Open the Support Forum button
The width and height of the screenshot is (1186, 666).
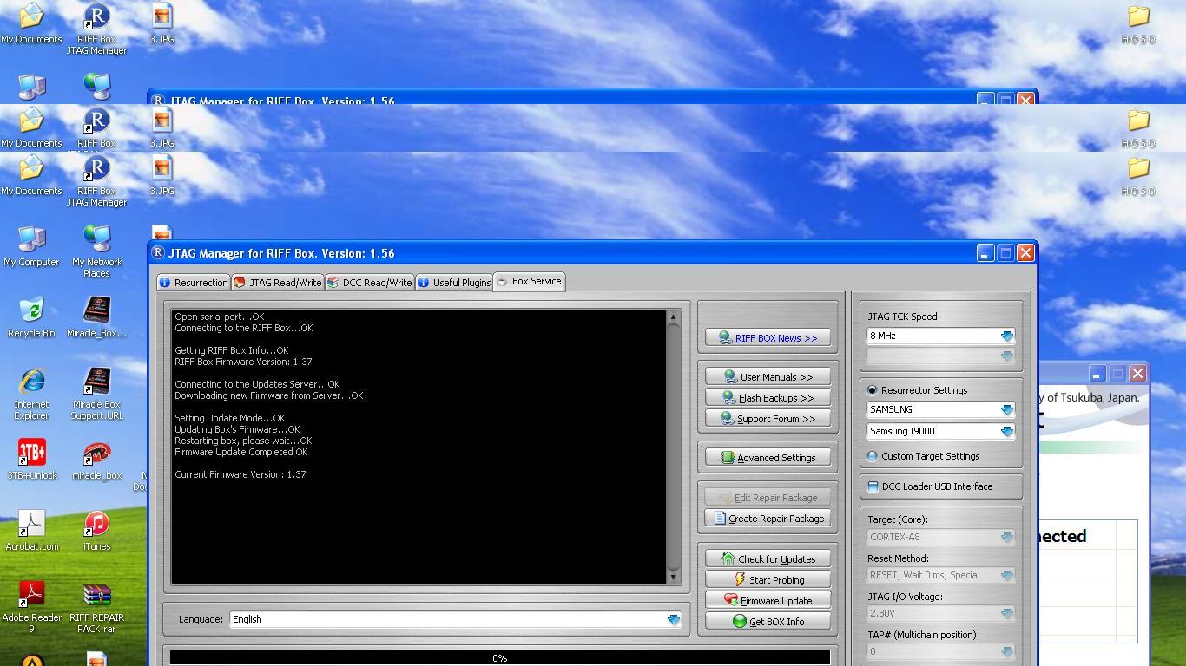click(x=768, y=419)
